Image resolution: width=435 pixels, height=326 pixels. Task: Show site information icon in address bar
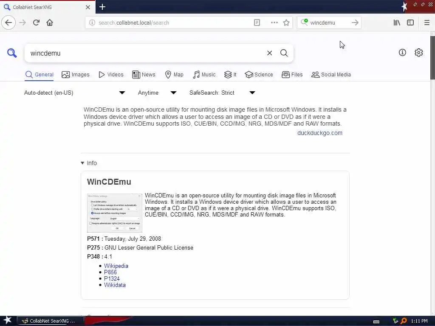point(92,23)
